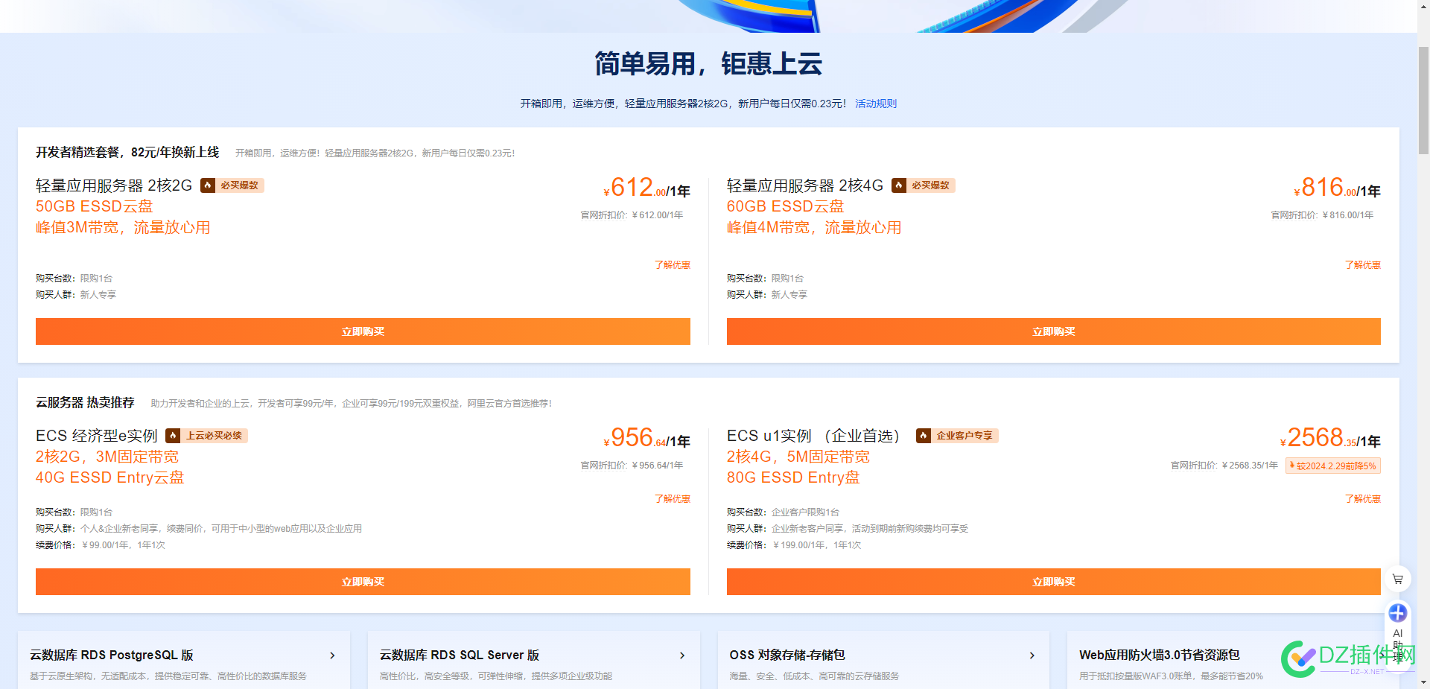
Task: Expand the 云数据库 RDS PostgreSQL 版 card arrow
Action: tap(332, 655)
